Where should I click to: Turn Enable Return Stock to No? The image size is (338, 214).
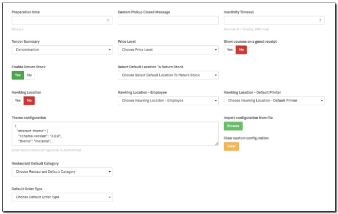(x=29, y=75)
